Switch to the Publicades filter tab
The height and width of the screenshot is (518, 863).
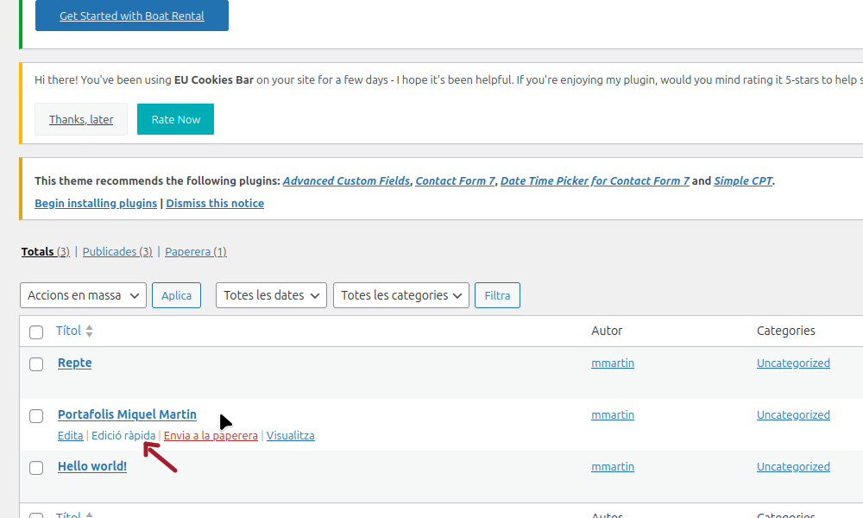[x=117, y=252]
